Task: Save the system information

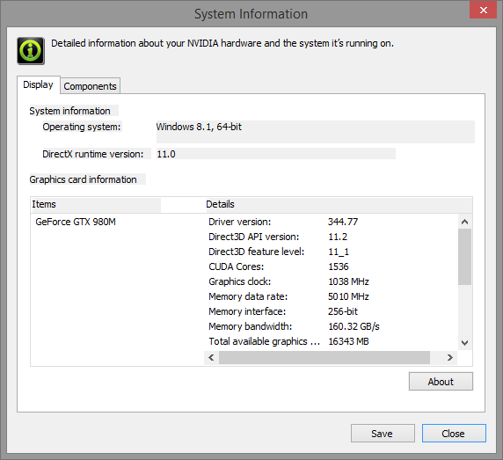Action: point(383,434)
